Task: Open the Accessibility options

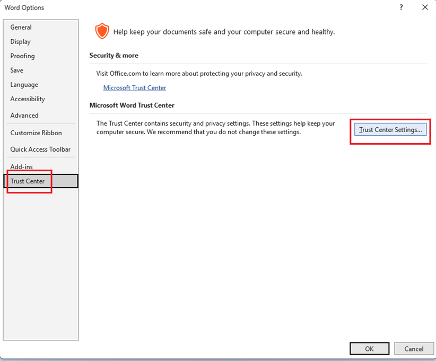Action: (x=27, y=99)
